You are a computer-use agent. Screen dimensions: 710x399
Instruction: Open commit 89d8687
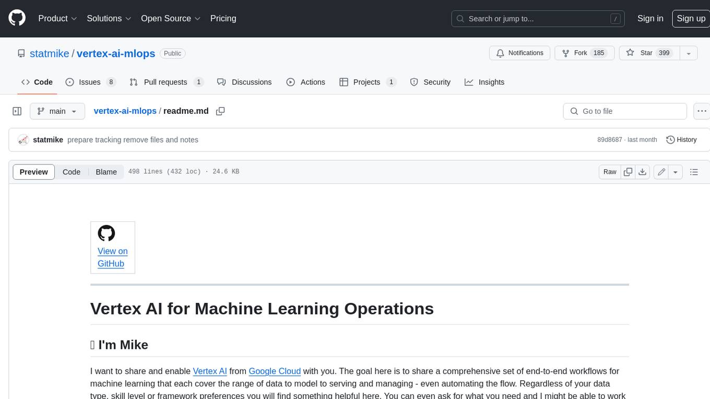click(610, 140)
